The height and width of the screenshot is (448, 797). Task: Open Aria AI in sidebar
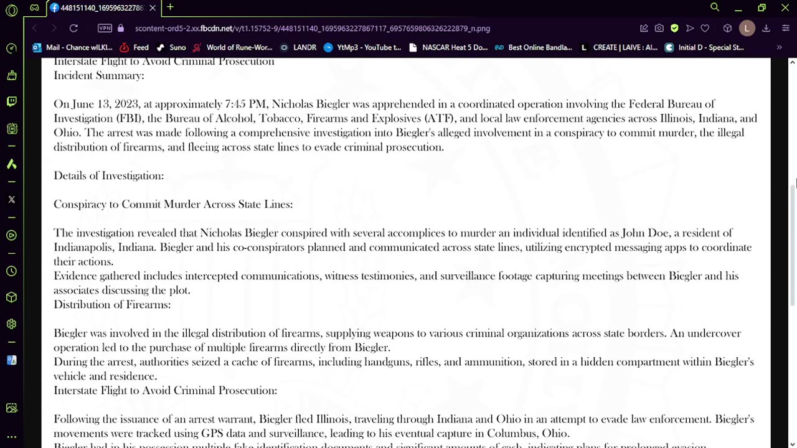[x=11, y=164]
